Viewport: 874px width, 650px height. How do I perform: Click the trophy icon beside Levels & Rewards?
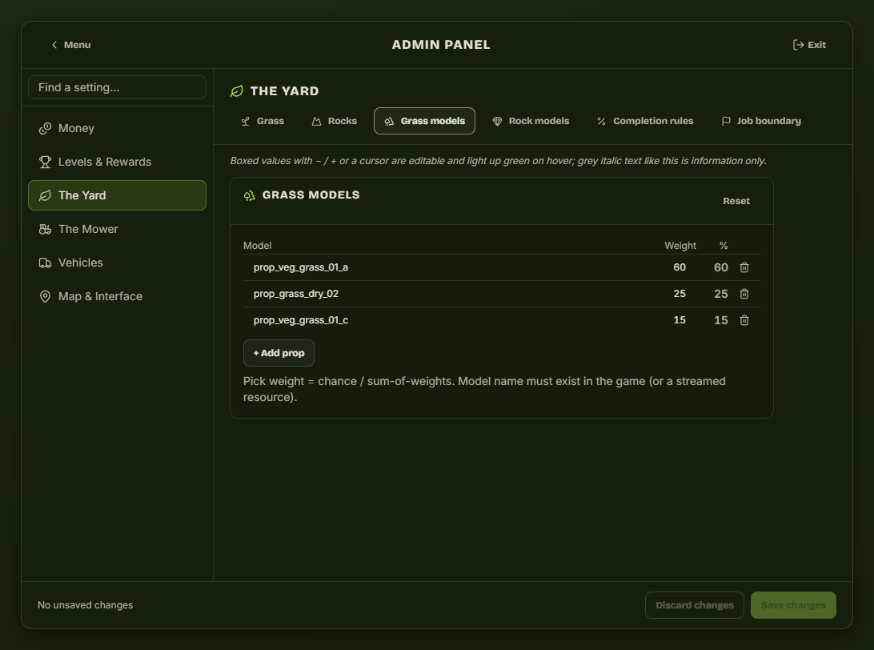click(45, 162)
